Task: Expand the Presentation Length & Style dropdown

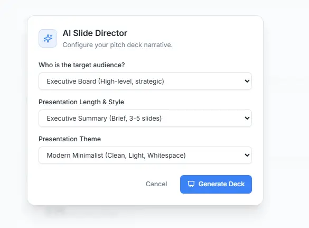Action: 145,118
